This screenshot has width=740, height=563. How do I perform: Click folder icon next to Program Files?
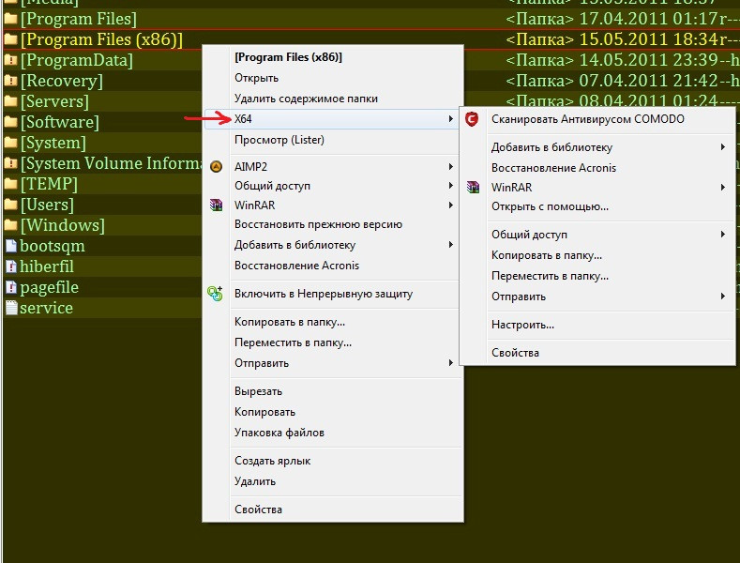pos(10,19)
